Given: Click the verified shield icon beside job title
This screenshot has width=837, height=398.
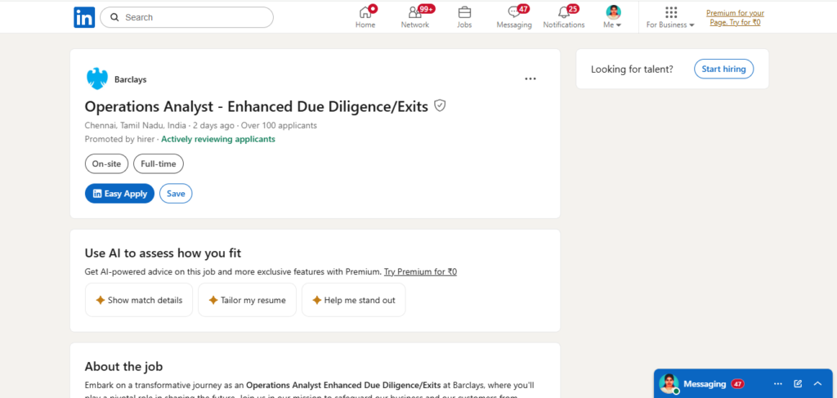Looking at the screenshot, I should pyautogui.click(x=439, y=105).
